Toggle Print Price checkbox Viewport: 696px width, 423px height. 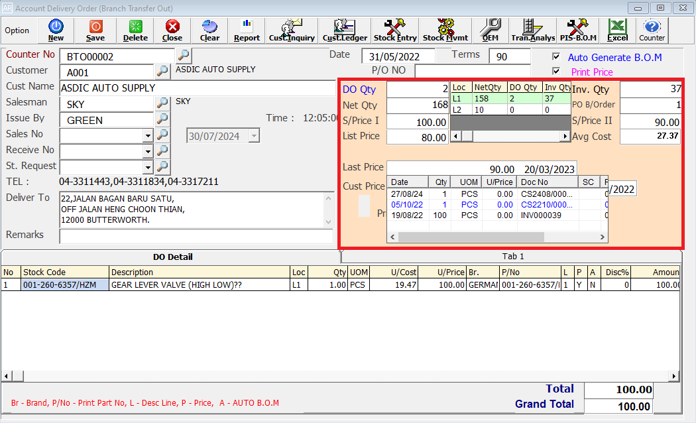(x=556, y=71)
